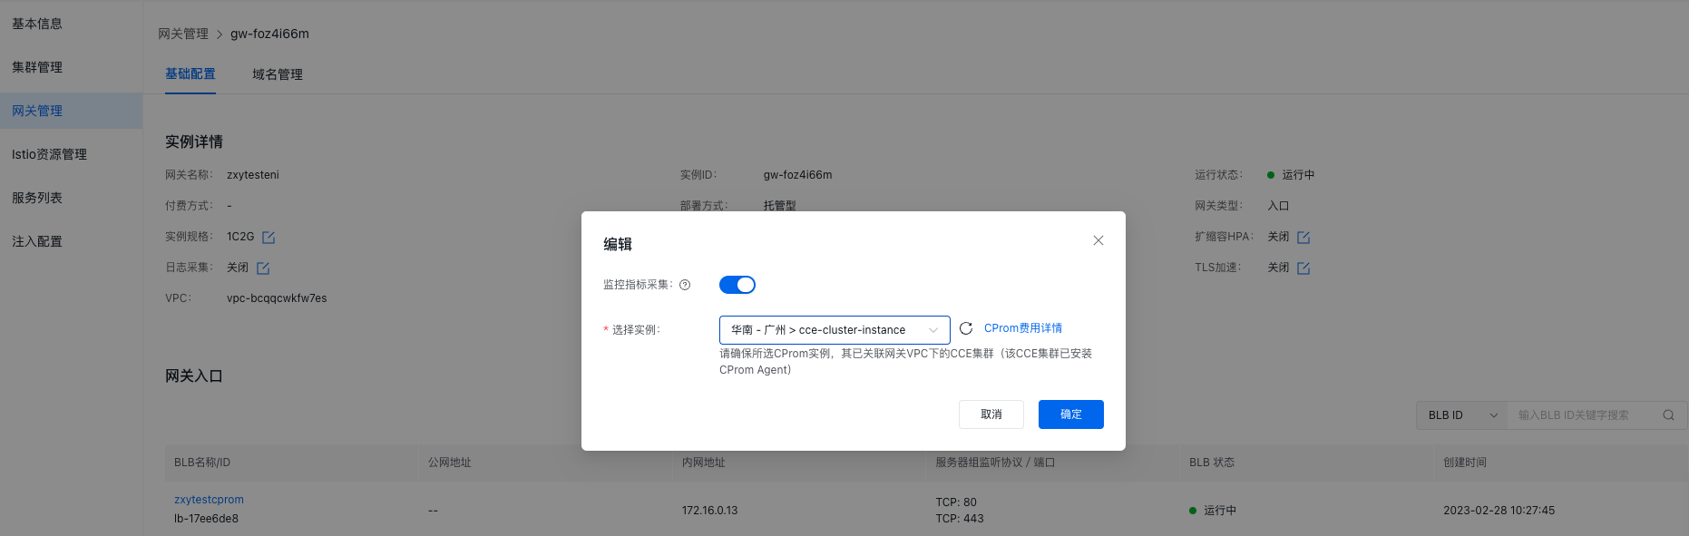Click the 内网地址 172.16.0.13 cell
The width and height of the screenshot is (1689, 536).
click(709, 511)
